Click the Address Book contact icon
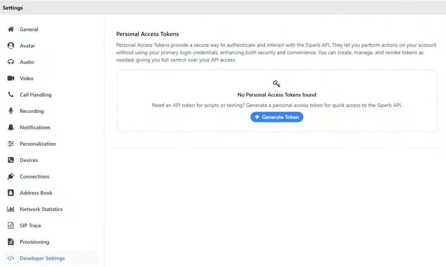Screen dimensions: 446x267 (11, 193)
